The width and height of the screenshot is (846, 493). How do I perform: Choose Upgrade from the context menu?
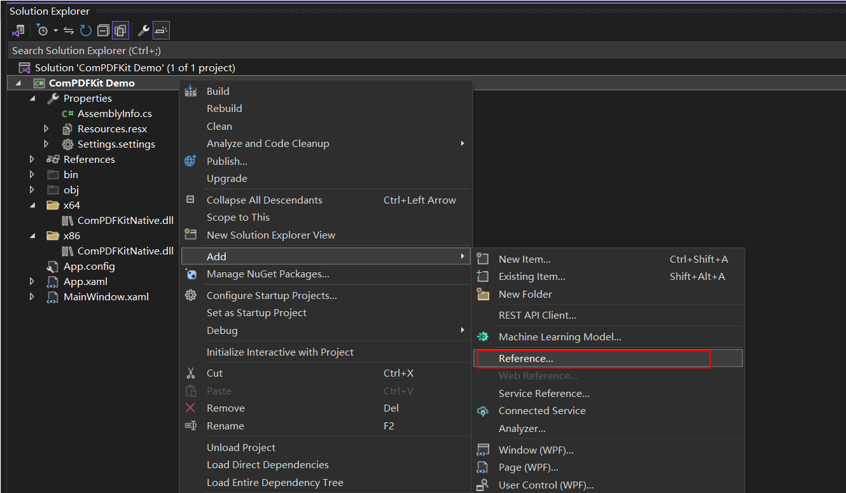click(227, 178)
